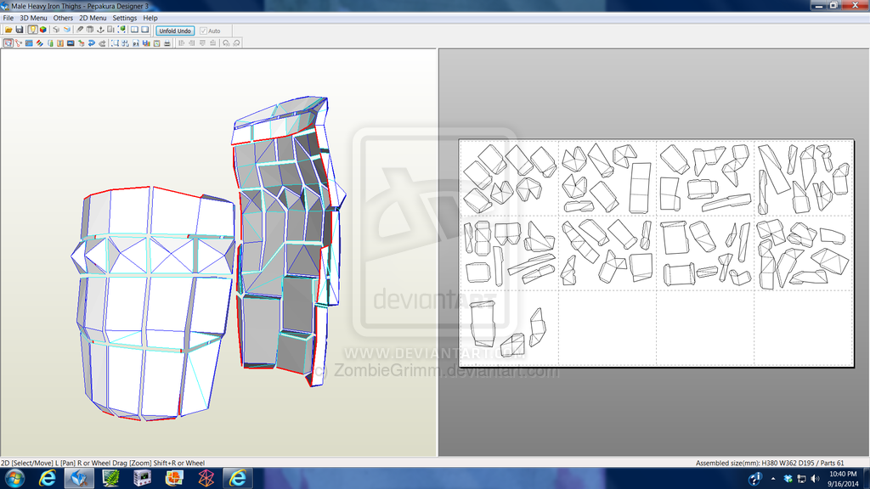Select the pencil edge tool icon
The height and width of the screenshot is (489, 870).
[x=80, y=30]
